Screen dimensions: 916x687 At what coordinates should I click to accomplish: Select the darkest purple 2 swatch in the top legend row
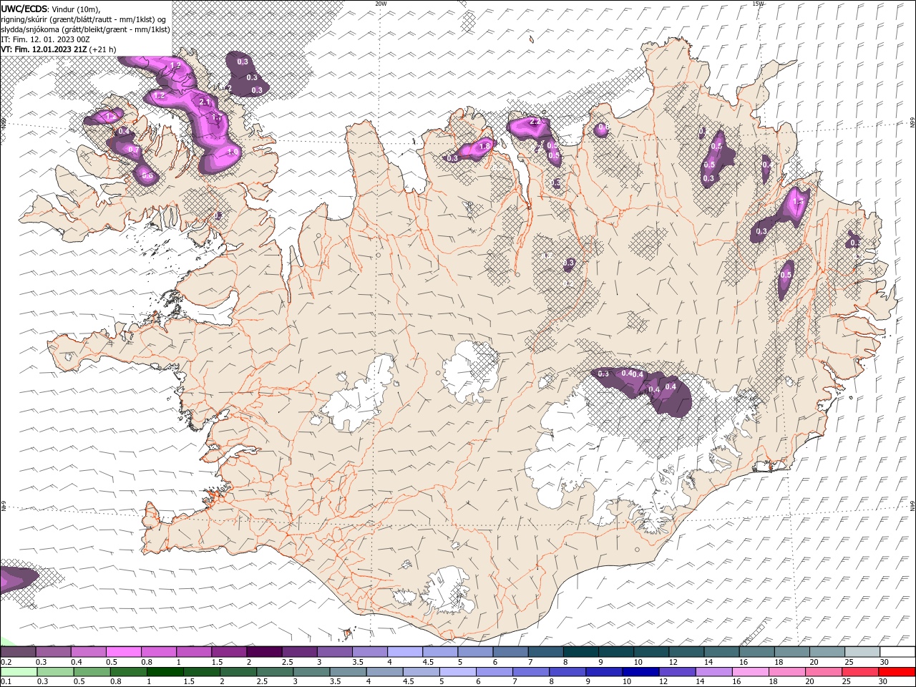263,652
